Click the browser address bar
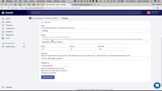Viewport: 162px width, 91px height. (82, 8)
